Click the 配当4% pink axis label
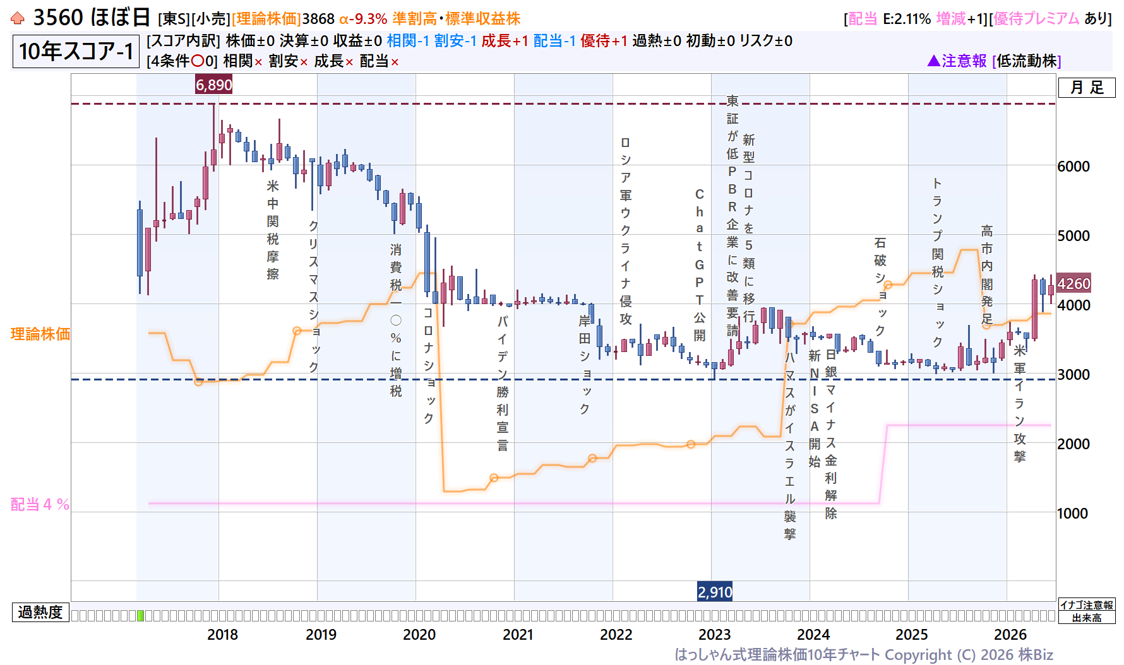 point(40,504)
